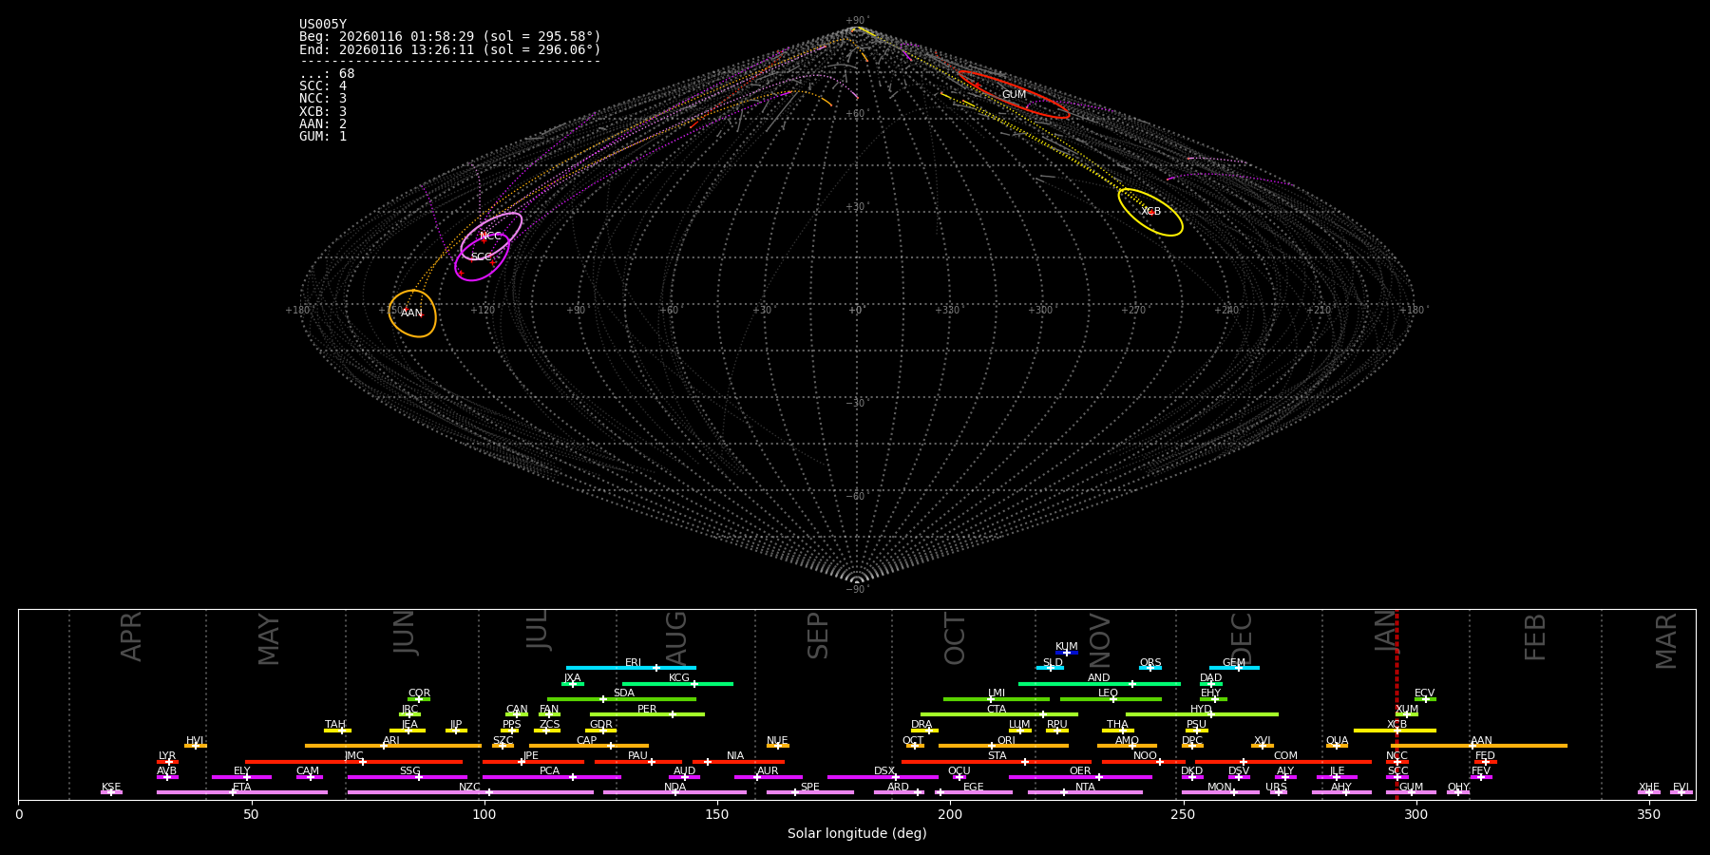
Task: Click the US005Y station title text
Action: pos(323,25)
